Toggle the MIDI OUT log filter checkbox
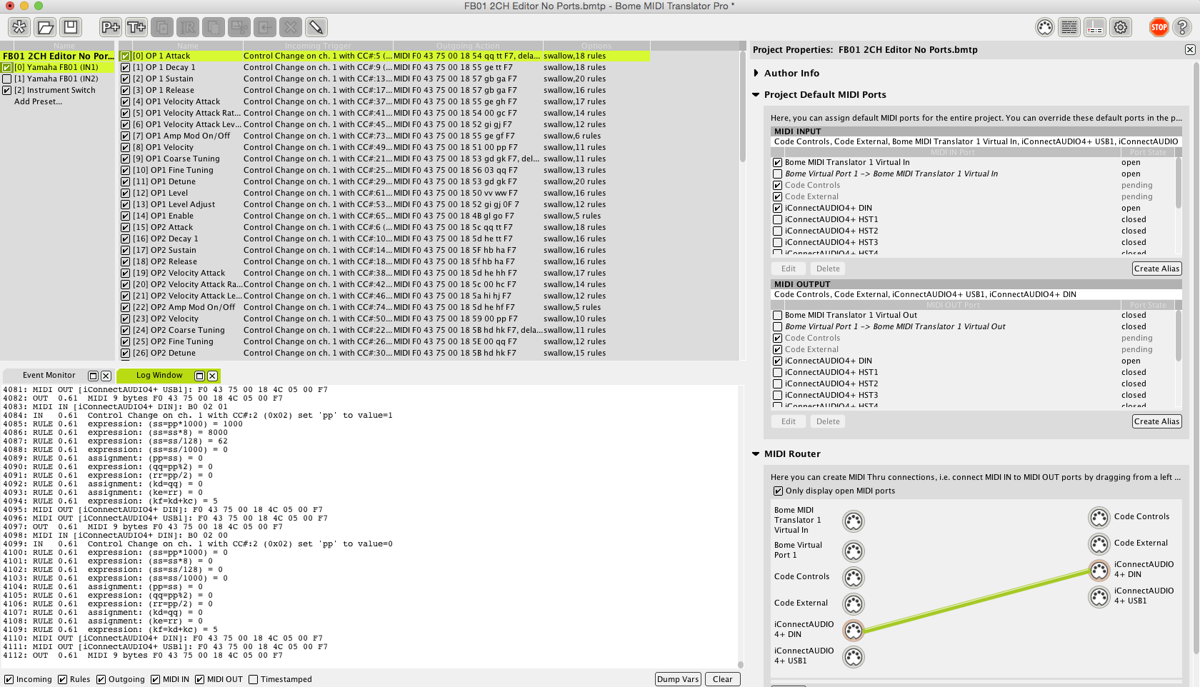 [200, 680]
